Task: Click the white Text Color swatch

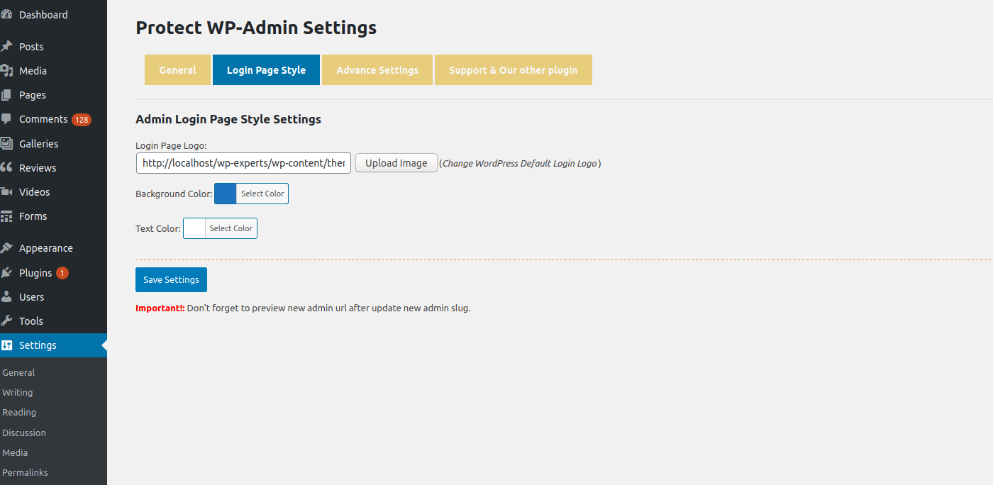Action: click(x=194, y=228)
